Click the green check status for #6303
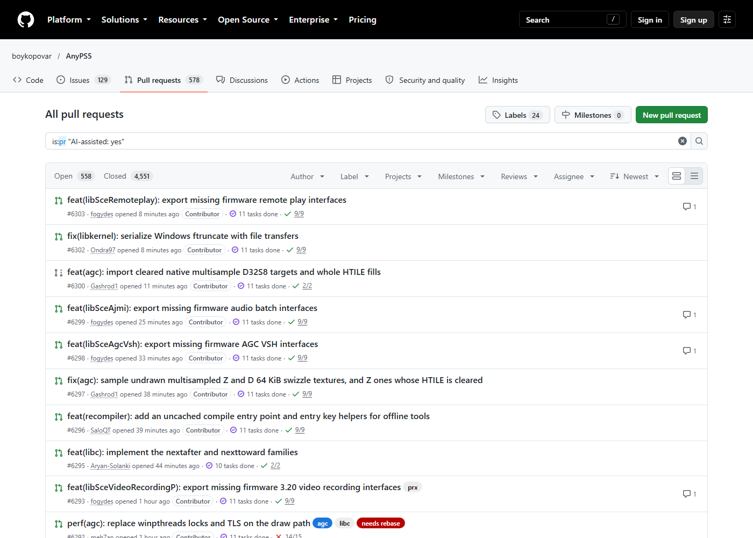Image resolution: width=753 pixels, height=538 pixels. pyautogui.click(x=288, y=214)
